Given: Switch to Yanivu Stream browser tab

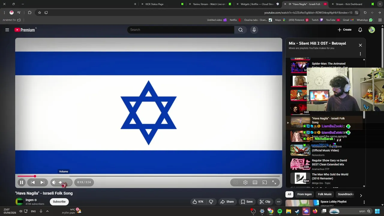Looking at the screenshot, I should pyautogui.click(x=209, y=4).
